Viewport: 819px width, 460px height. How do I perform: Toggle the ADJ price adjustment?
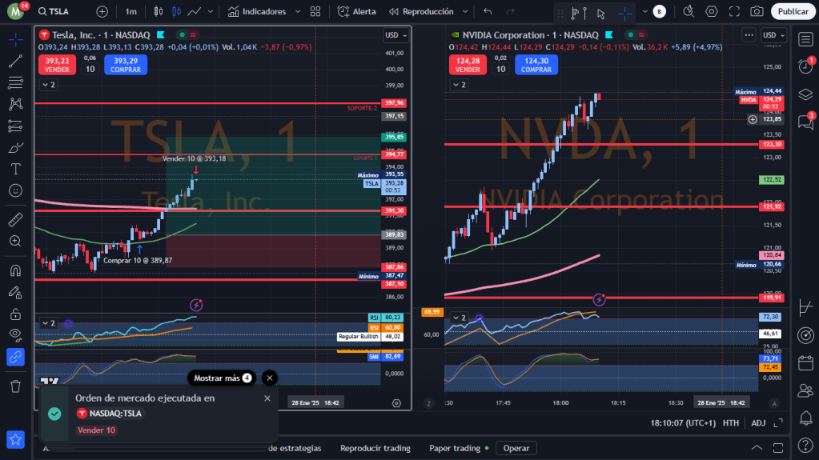pyautogui.click(x=758, y=423)
